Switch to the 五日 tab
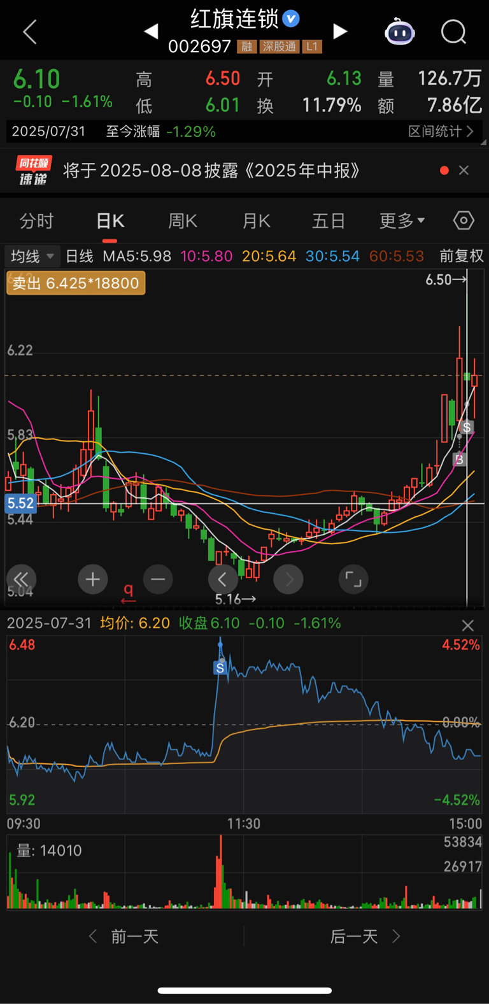Viewport: 489px width, 1004px height. point(329,221)
